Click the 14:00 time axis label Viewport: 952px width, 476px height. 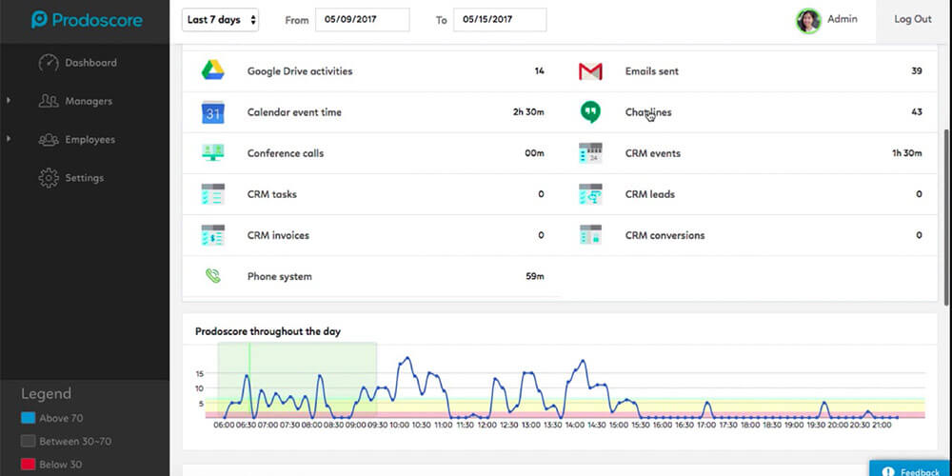(x=575, y=426)
